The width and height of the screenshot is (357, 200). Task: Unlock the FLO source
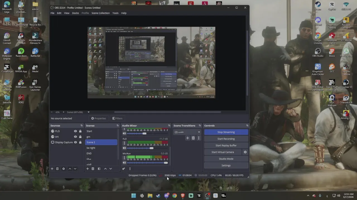80,131
